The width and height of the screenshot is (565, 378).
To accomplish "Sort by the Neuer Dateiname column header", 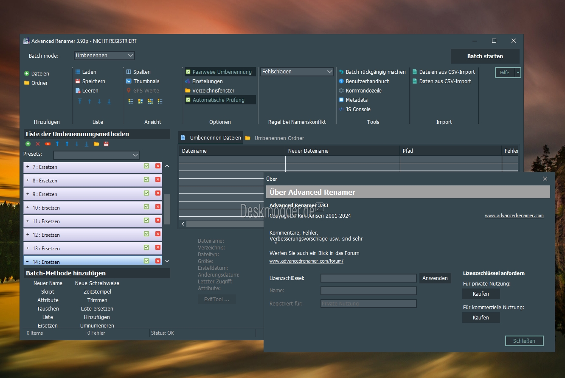I will [x=343, y=151].
